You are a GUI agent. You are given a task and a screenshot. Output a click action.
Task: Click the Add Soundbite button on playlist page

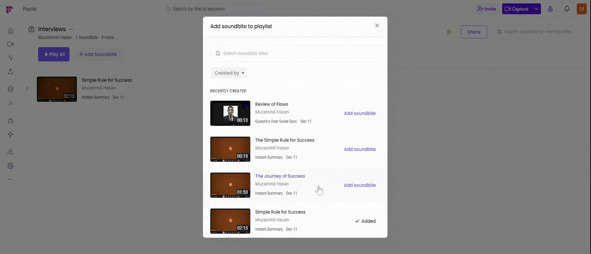click(x=98, y=54)
